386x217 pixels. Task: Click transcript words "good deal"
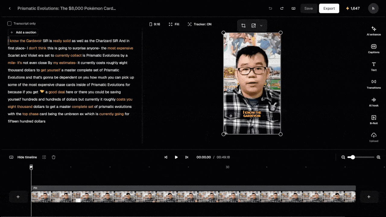click(x=57, y=92)
